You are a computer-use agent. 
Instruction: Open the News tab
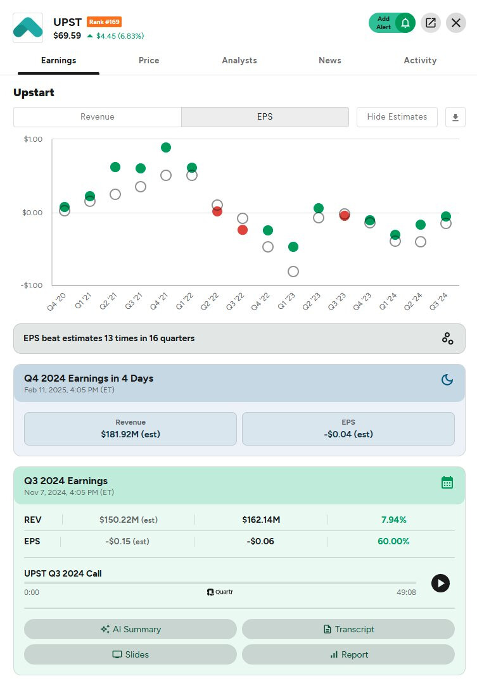click(x=329, y=60)
